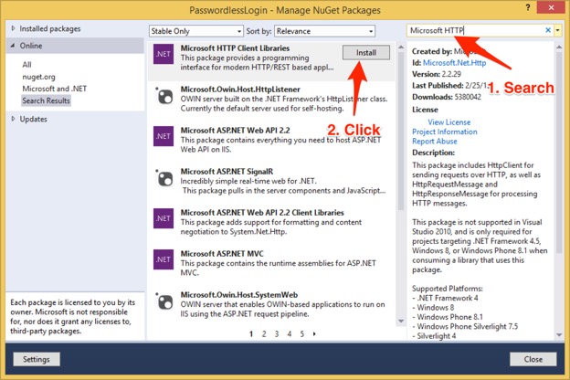Close the Manage NuGet Packages window
The width and height of the screenshot is (570, 380).
pos(551,7)
